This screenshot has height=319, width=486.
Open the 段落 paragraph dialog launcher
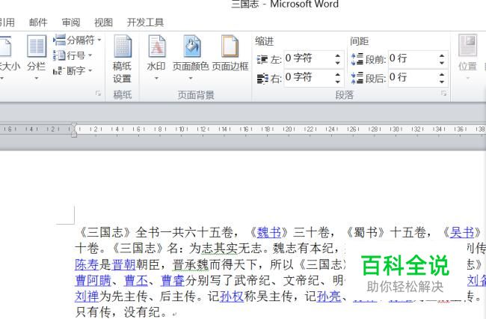(443, 94)
